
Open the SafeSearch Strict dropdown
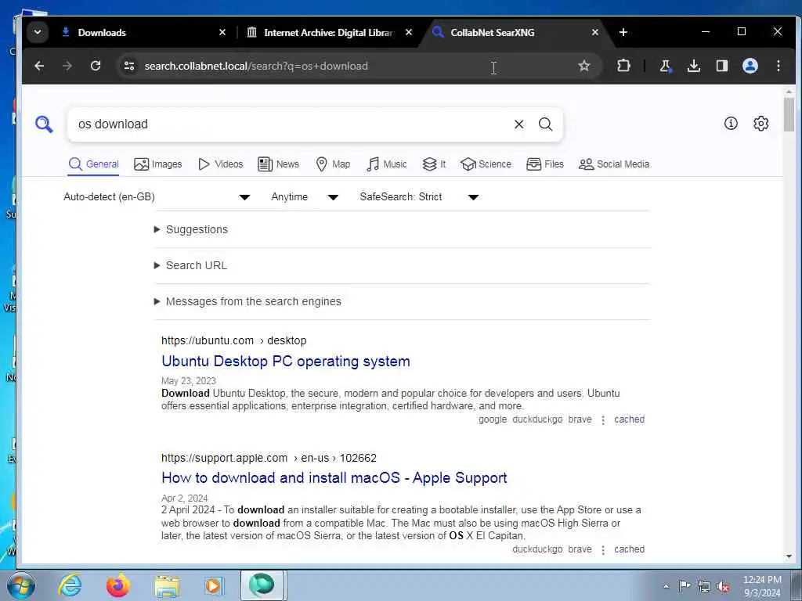419,196
